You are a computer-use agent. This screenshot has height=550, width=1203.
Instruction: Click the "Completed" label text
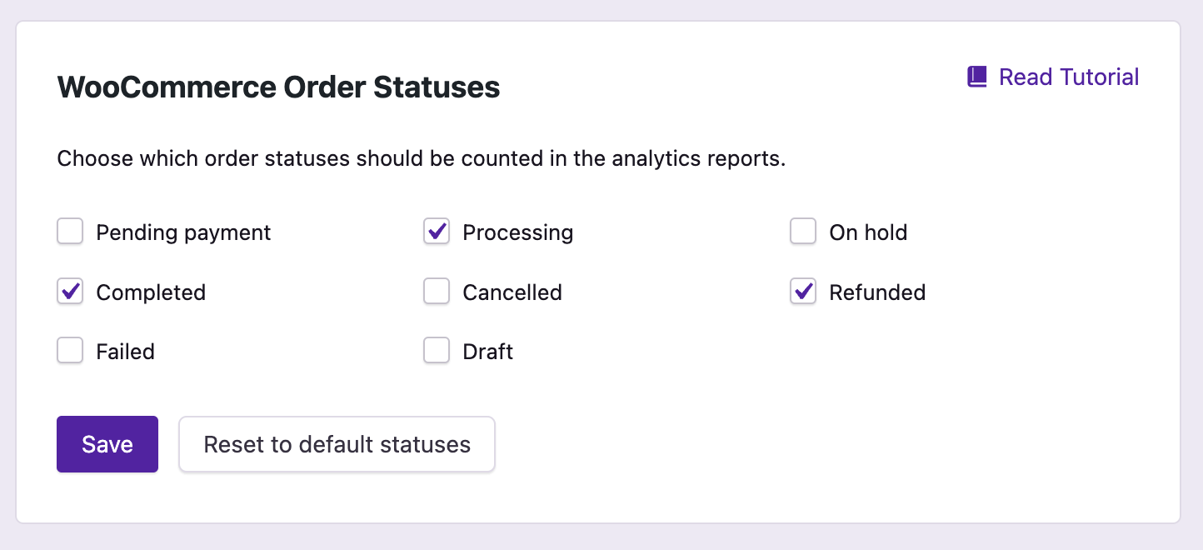point(151,292)
